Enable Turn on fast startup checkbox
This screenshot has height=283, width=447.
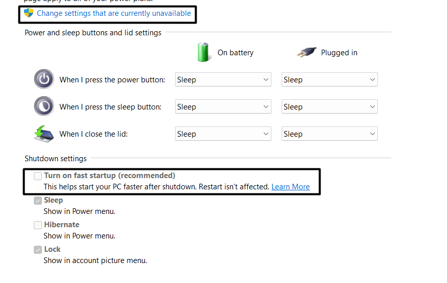tap(38, 176)
